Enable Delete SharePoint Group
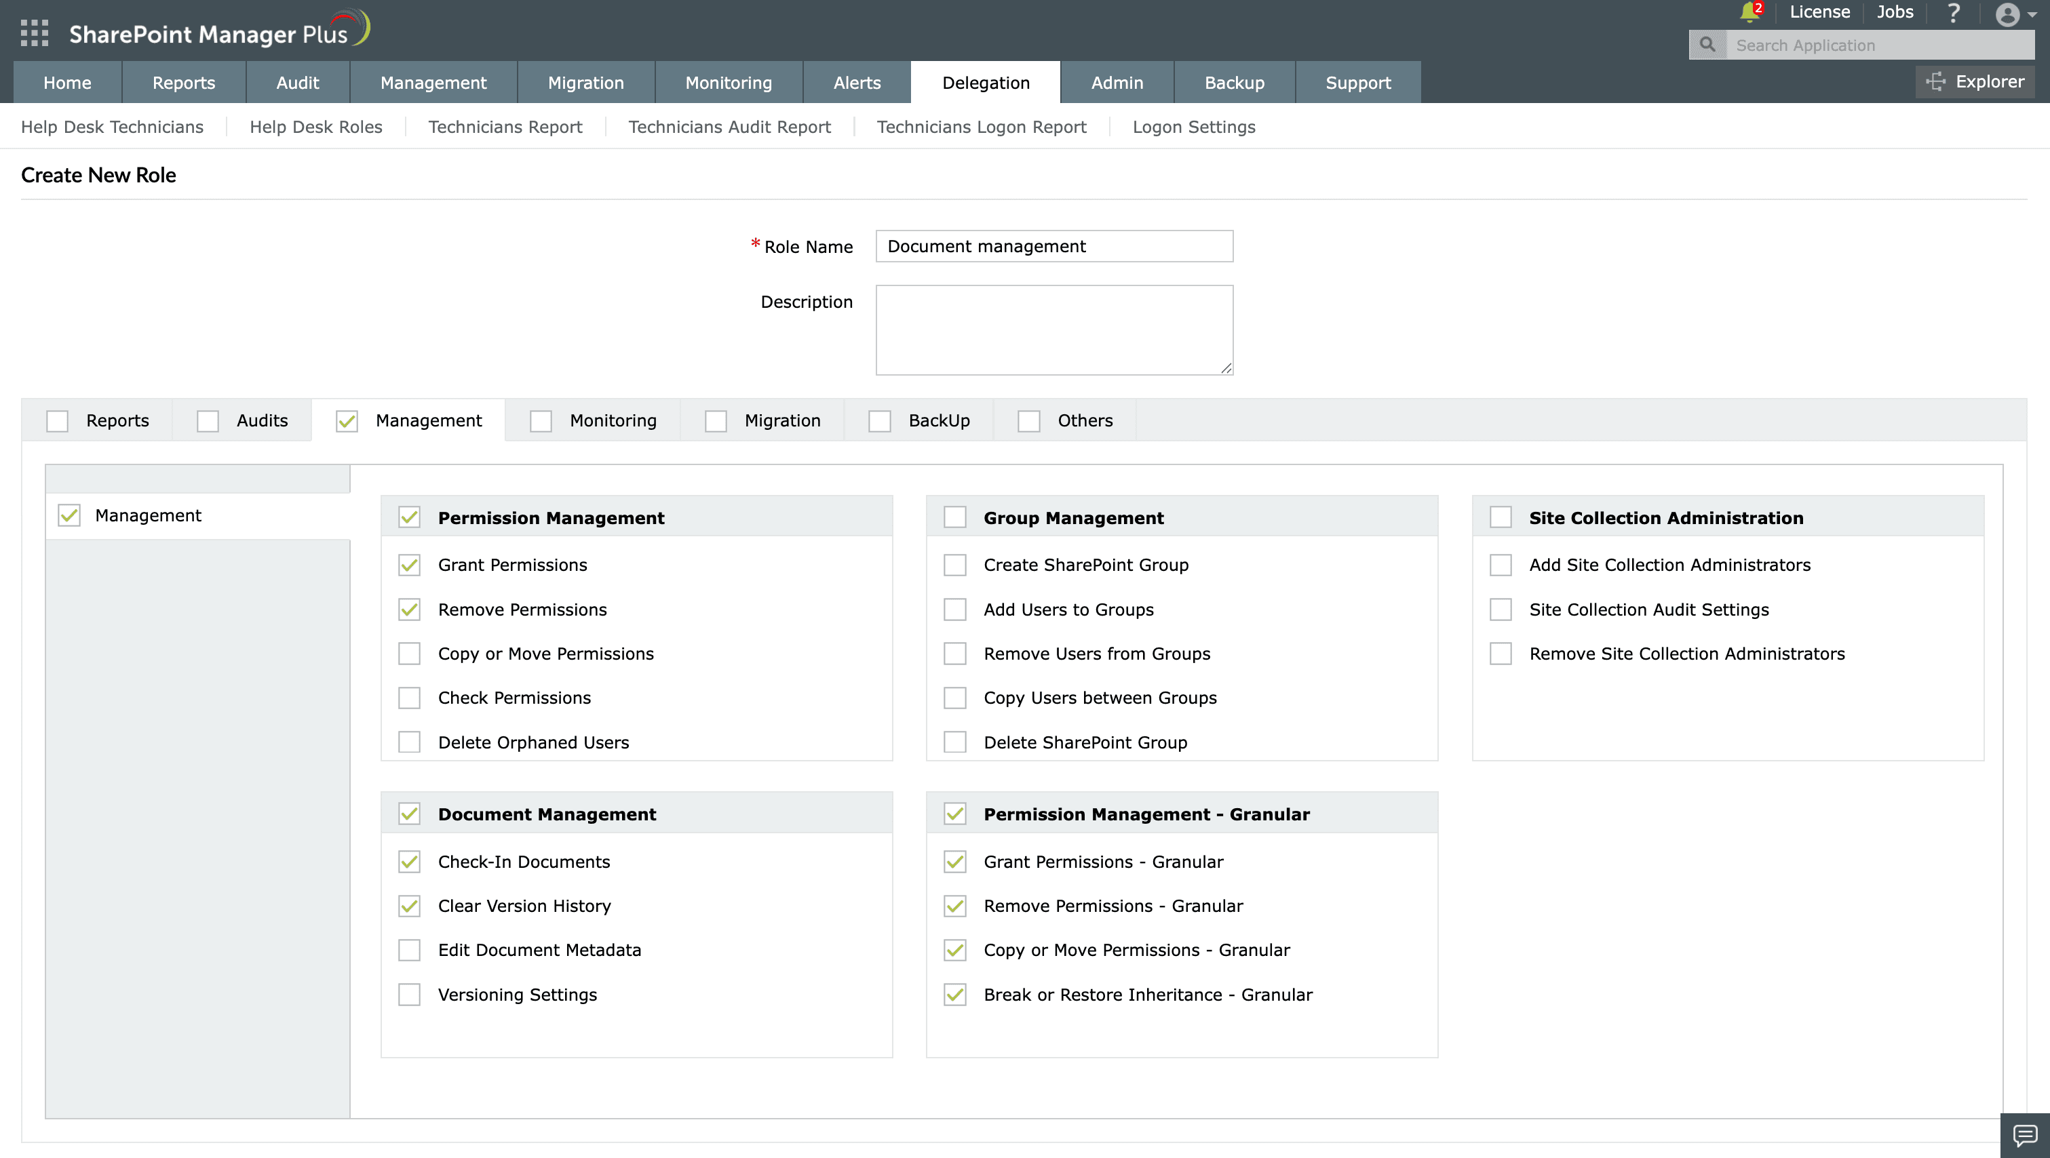This screenshot has width=2050, height=1158. (x=955, y=742)
